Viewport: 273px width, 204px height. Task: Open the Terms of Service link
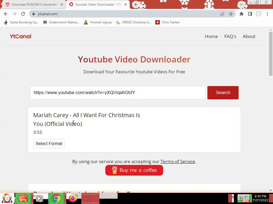(178, 161)
